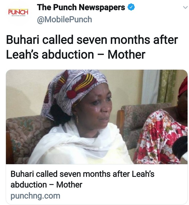Open The Punch Newspapers profile name
This screenshot has width=189, height=205.
(81, 8)
